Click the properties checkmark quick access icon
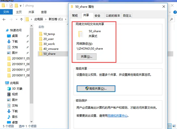Viewport: 177px width, 129px height. (11, 6)
